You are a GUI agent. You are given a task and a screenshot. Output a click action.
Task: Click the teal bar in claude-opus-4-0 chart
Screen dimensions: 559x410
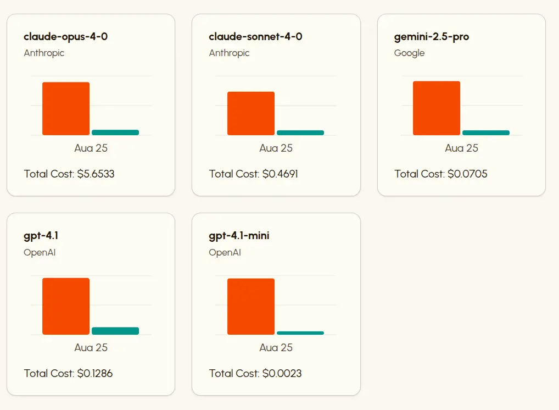point(115,132)
